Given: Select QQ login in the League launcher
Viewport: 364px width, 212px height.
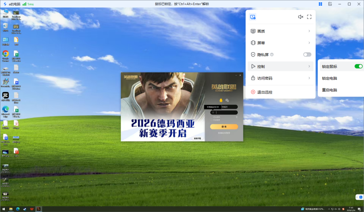Looking at the screenshot, I should [x=221, y=100].
